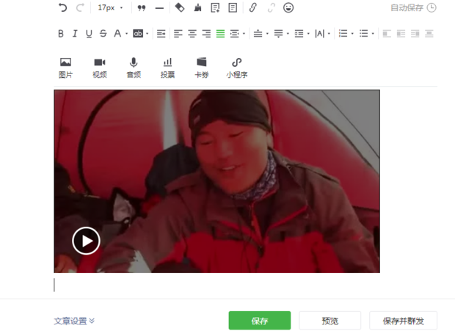Image resolution: width=455 pixels, height=331 pixels.
Task: Expand the 文章设置 section
Action: tap(74, 321)
